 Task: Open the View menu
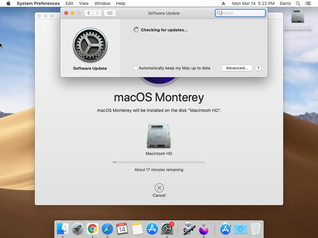[84, 3]
